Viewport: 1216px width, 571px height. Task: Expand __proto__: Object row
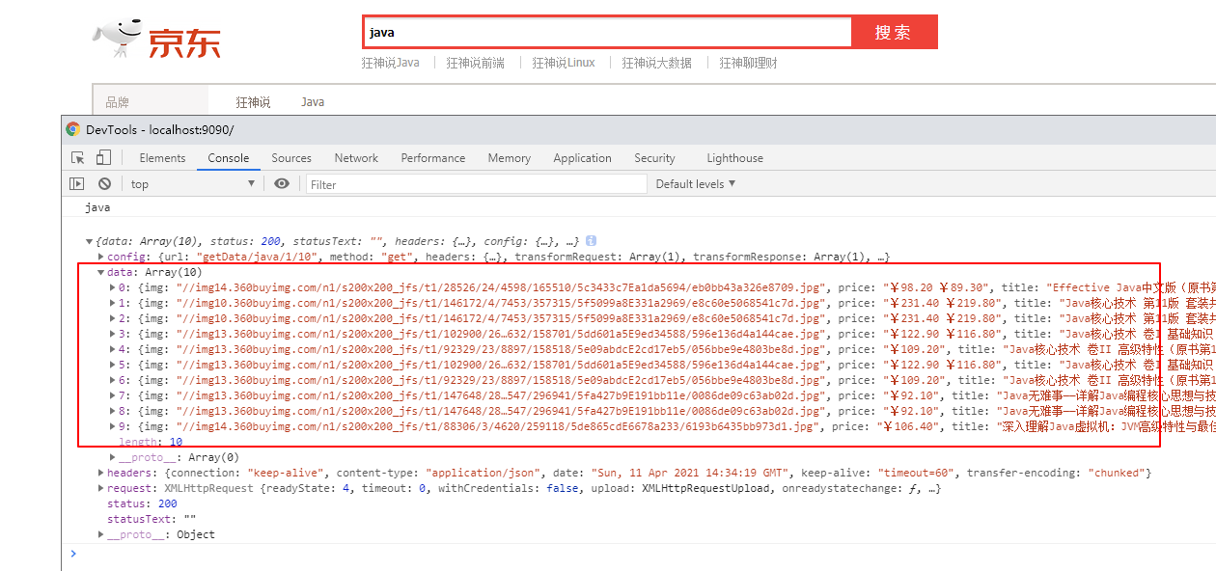coord(102,534)
